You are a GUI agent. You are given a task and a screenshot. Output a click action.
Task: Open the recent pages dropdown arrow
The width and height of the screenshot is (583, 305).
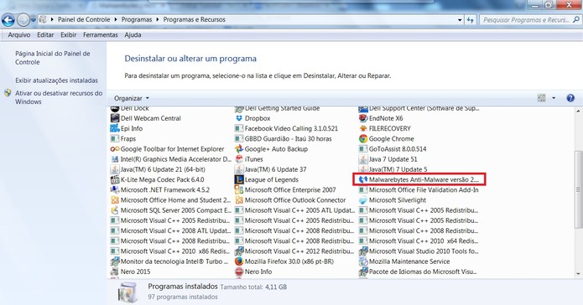click(33, 19)
